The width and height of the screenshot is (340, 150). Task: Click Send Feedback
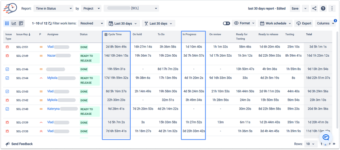pyautogui.click(x=19, y=144)
